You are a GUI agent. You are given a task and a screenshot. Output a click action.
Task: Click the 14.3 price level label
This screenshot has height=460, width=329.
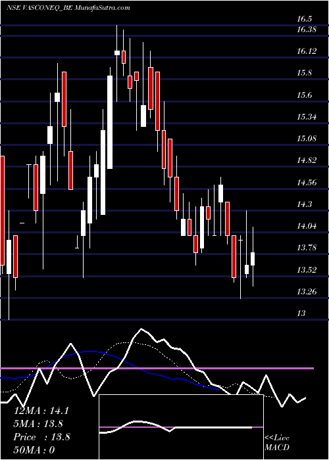[304, 204]
